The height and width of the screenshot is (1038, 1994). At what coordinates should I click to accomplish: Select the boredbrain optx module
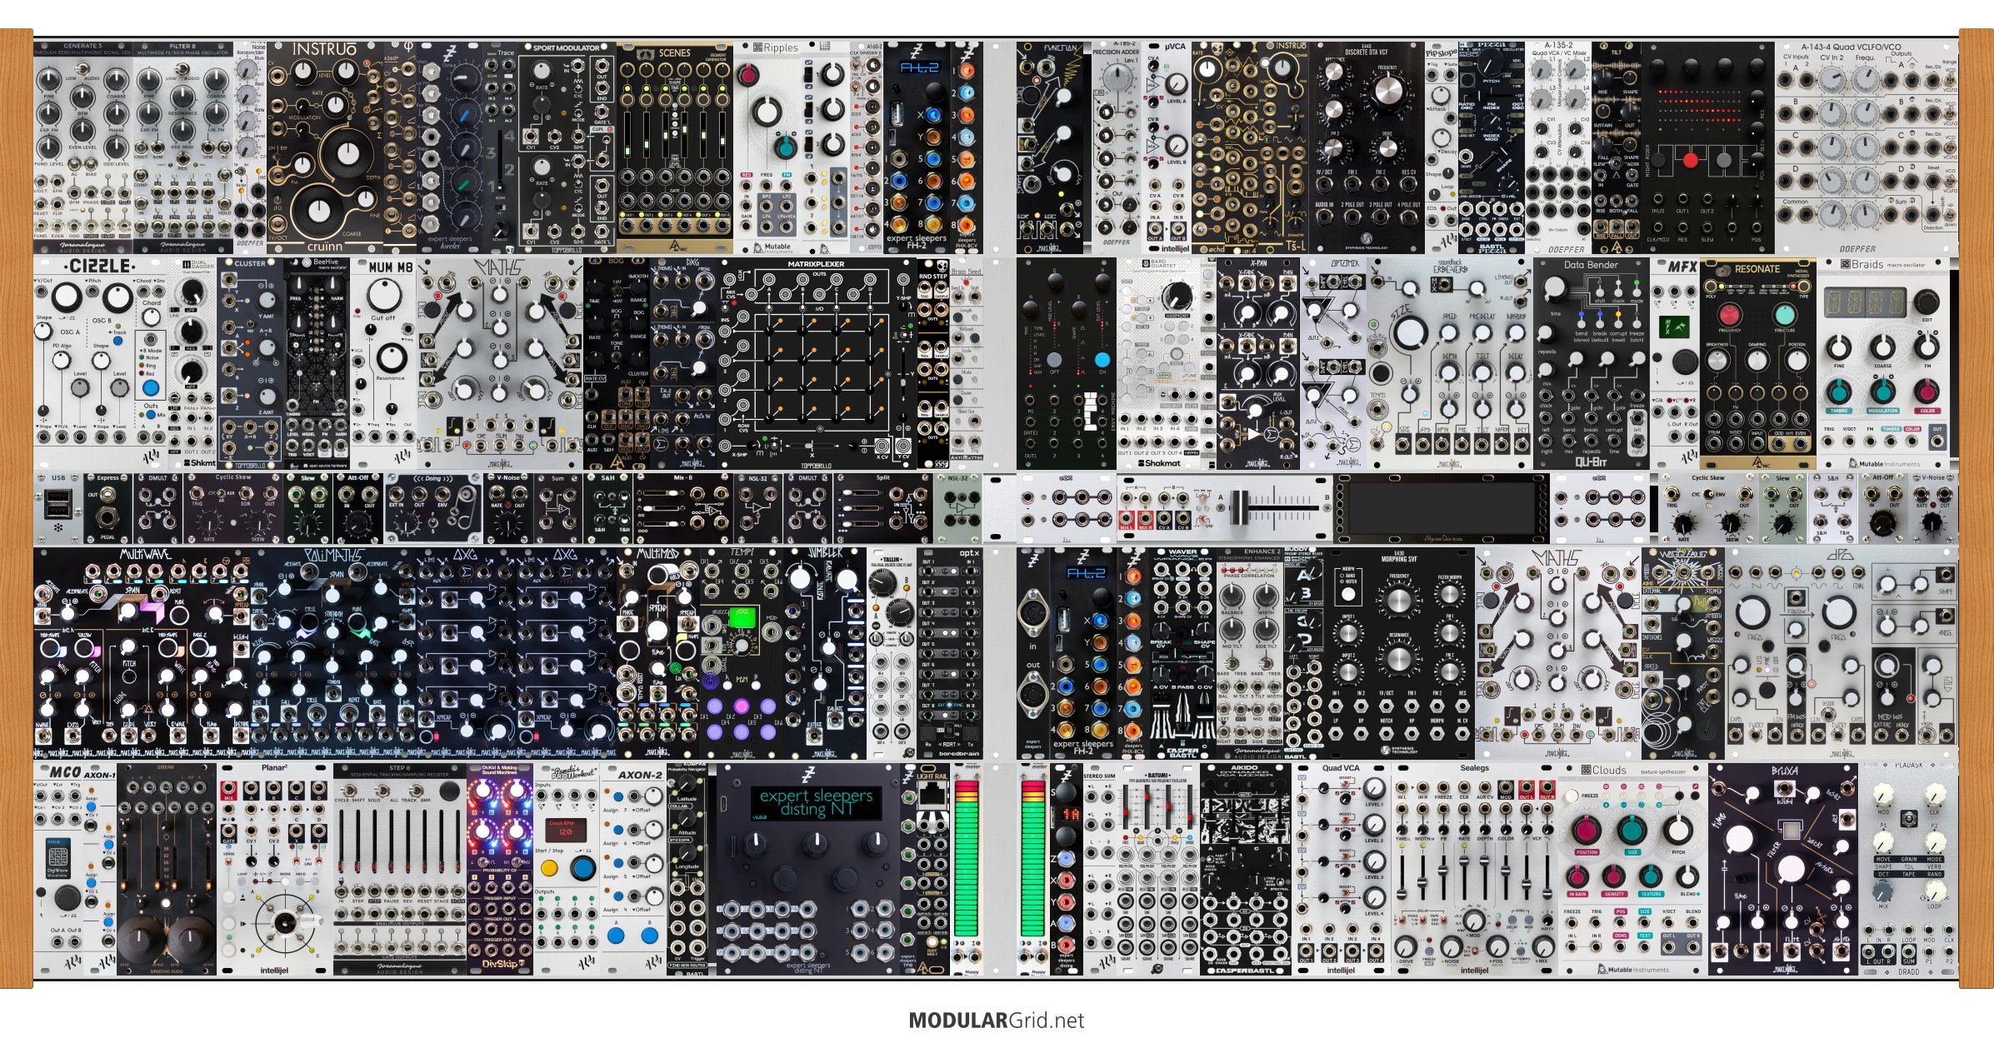[x=950, y=652]
